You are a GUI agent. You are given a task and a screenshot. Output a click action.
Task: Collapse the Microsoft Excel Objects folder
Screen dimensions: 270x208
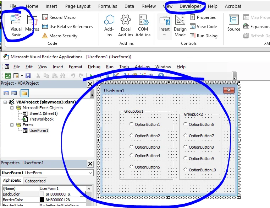pyautogui.click(x=12, y=108)
